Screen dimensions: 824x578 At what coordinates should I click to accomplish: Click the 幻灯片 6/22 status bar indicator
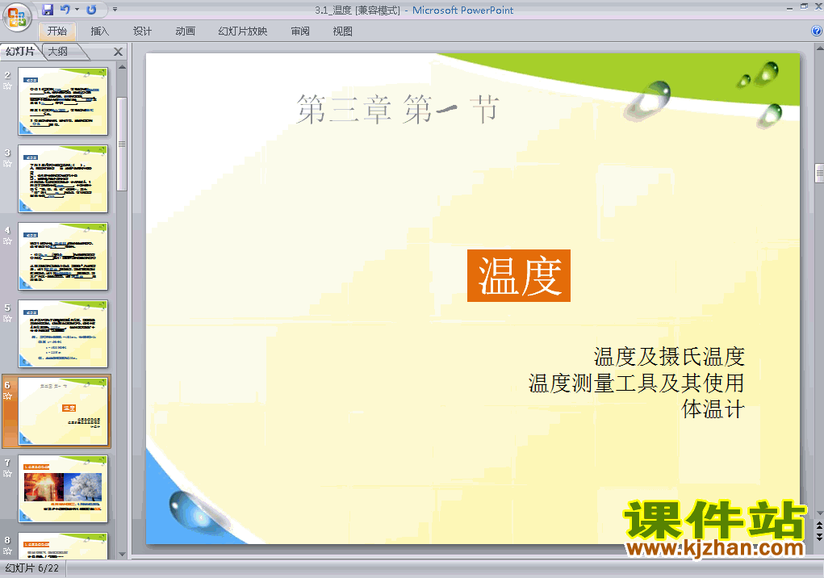click(32, 568)
